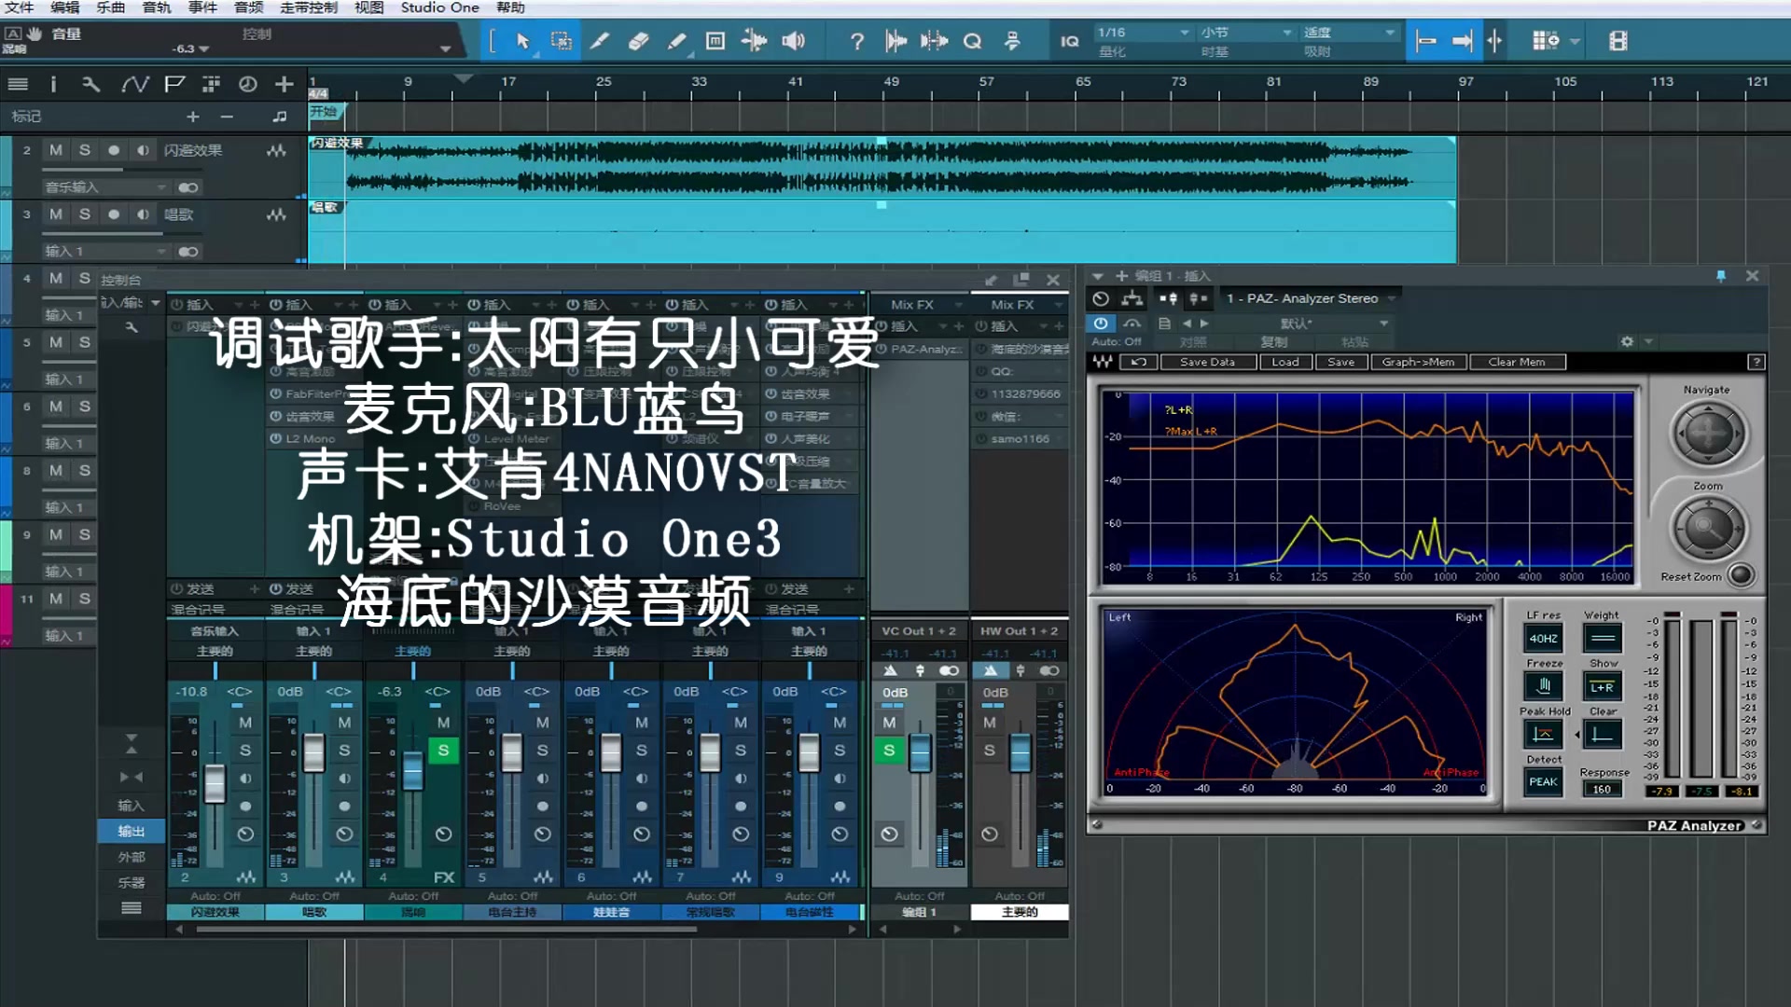Click the Show L+R button in PAZ

1603,686
